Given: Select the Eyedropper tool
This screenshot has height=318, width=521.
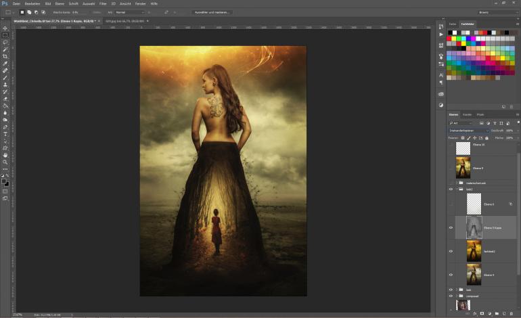Looking at the screenshot, I should click(x=5, y=64).
